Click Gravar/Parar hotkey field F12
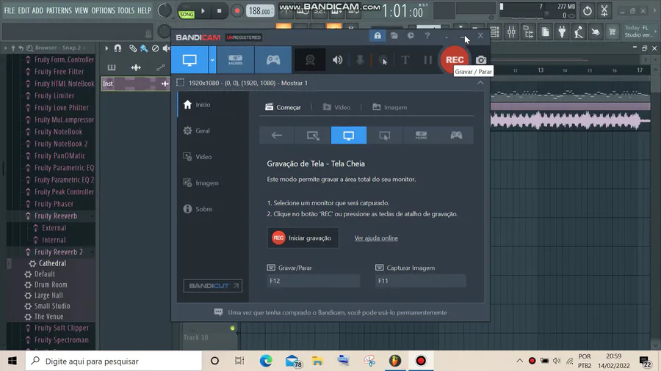661x371 pixels. pyautogui.click(x=313, y=281)
